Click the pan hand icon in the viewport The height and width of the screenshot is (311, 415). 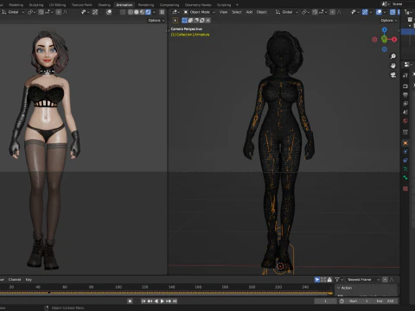coord(393,66)
